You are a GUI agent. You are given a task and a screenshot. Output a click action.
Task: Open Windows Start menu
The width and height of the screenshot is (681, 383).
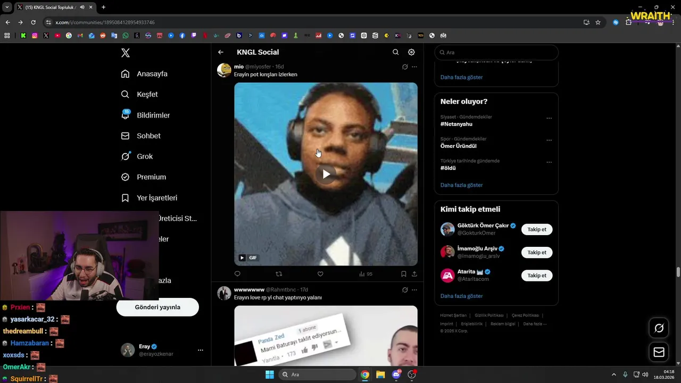[269, 374]
